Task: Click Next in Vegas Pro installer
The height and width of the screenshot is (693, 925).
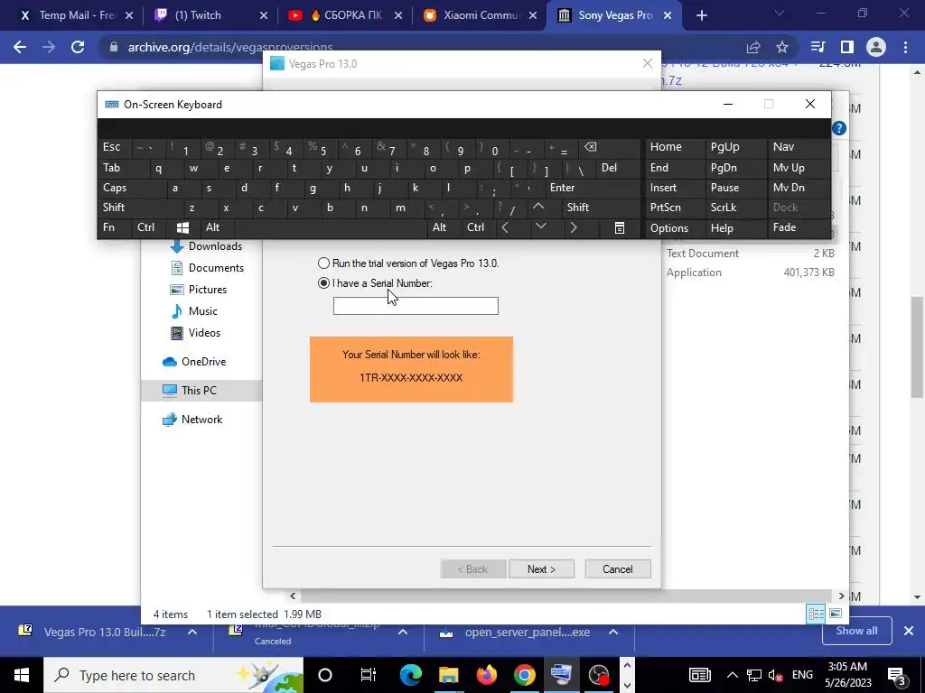Action: [541, 568]
